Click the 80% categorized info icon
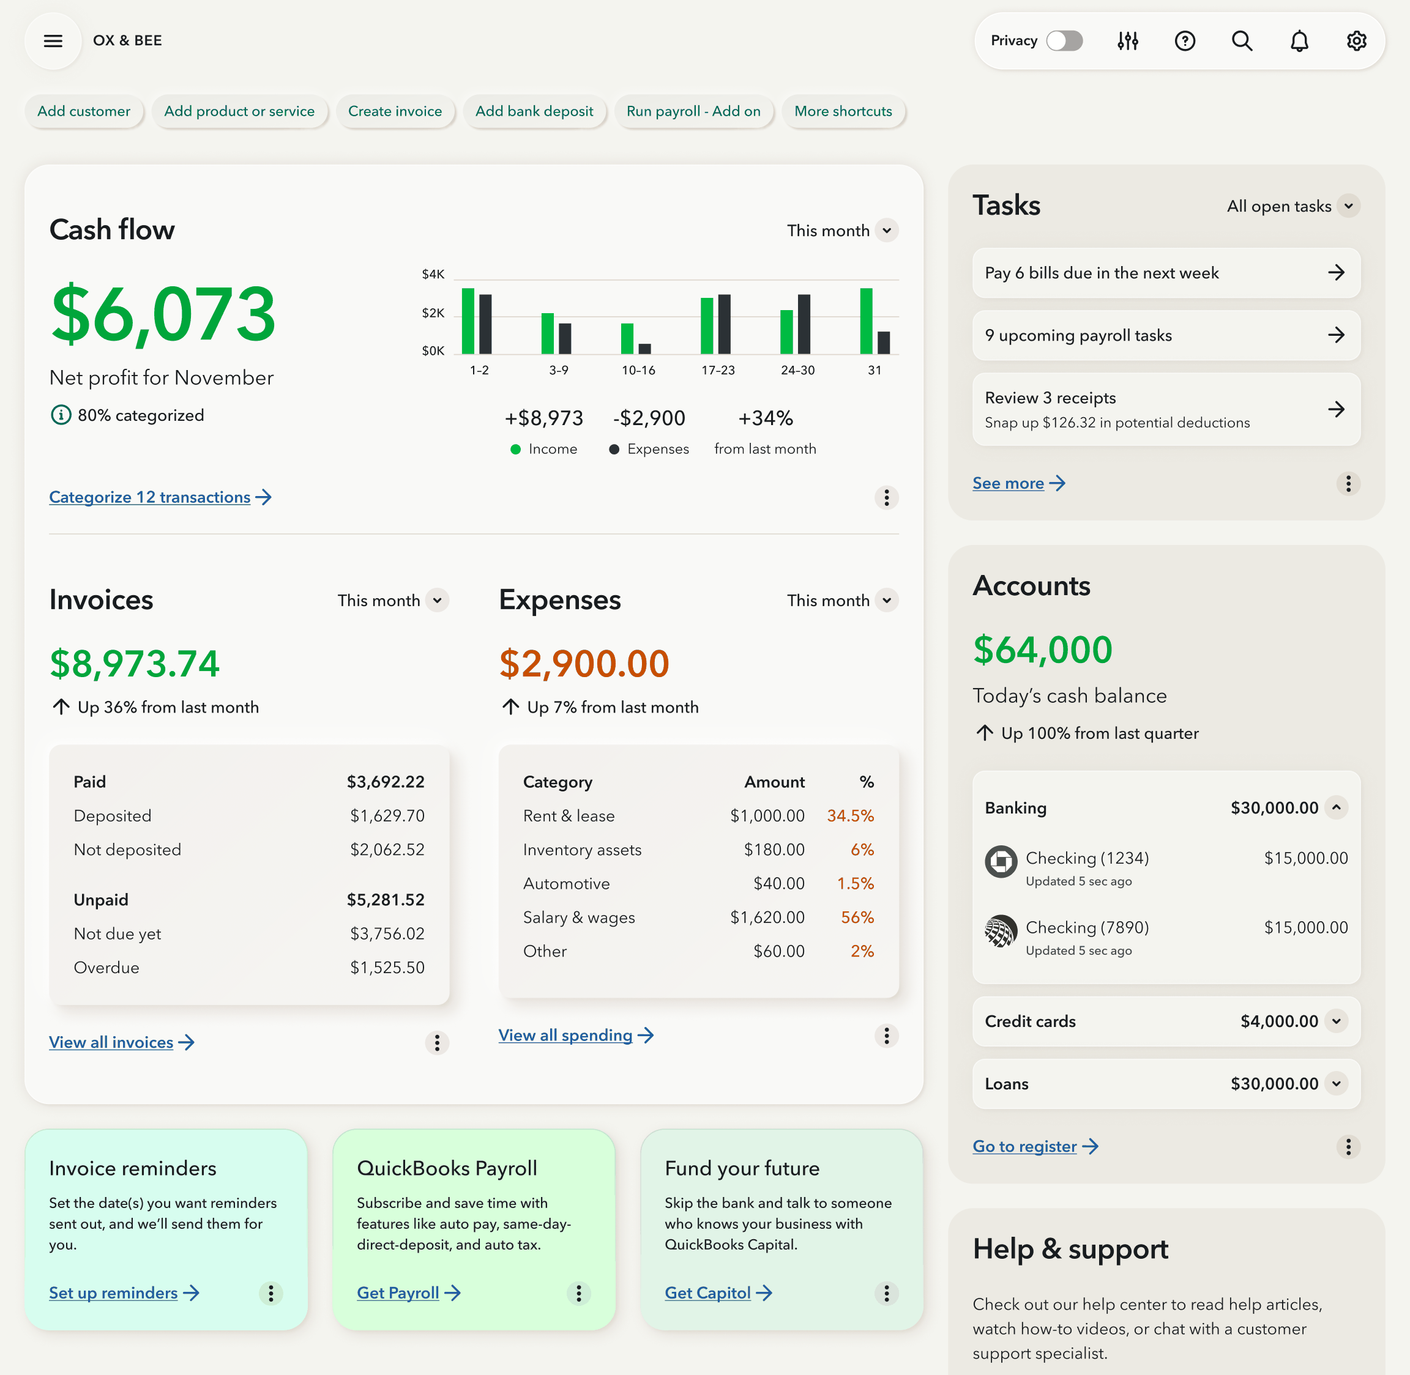Viewport: 1410px width, 1375px height. (x=61, y=415)
